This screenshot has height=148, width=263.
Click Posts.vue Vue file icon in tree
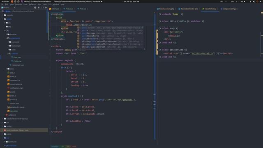tap(12, 61)
